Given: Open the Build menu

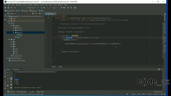Looking at the screenshot, I should click(x=42, y=5).
